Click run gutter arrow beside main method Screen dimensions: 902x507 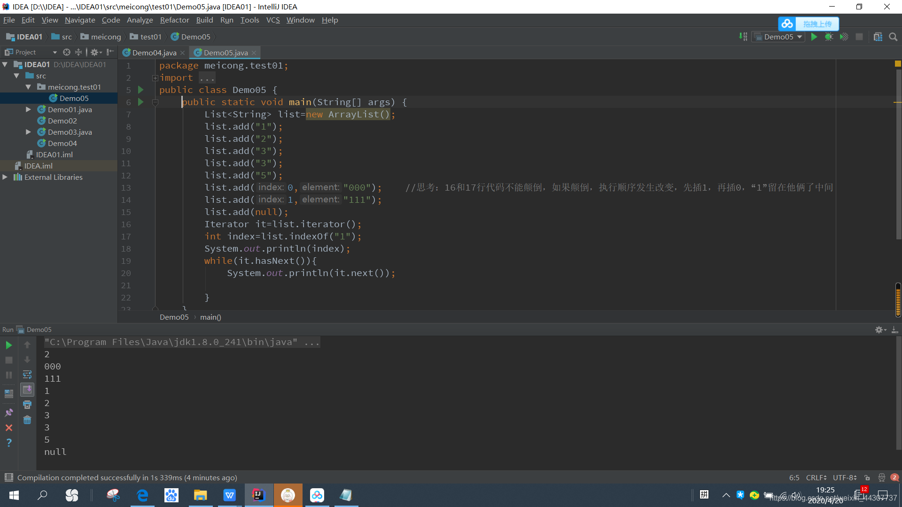pos(140,102)
